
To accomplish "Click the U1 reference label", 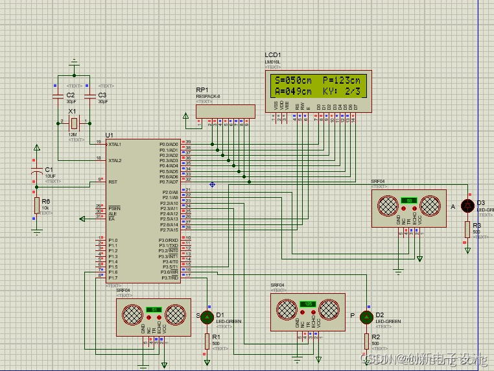I will 109,135.
